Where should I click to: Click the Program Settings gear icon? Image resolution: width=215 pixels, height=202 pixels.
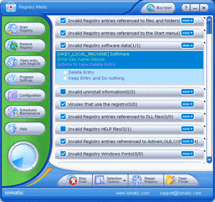tap(13, 79)
